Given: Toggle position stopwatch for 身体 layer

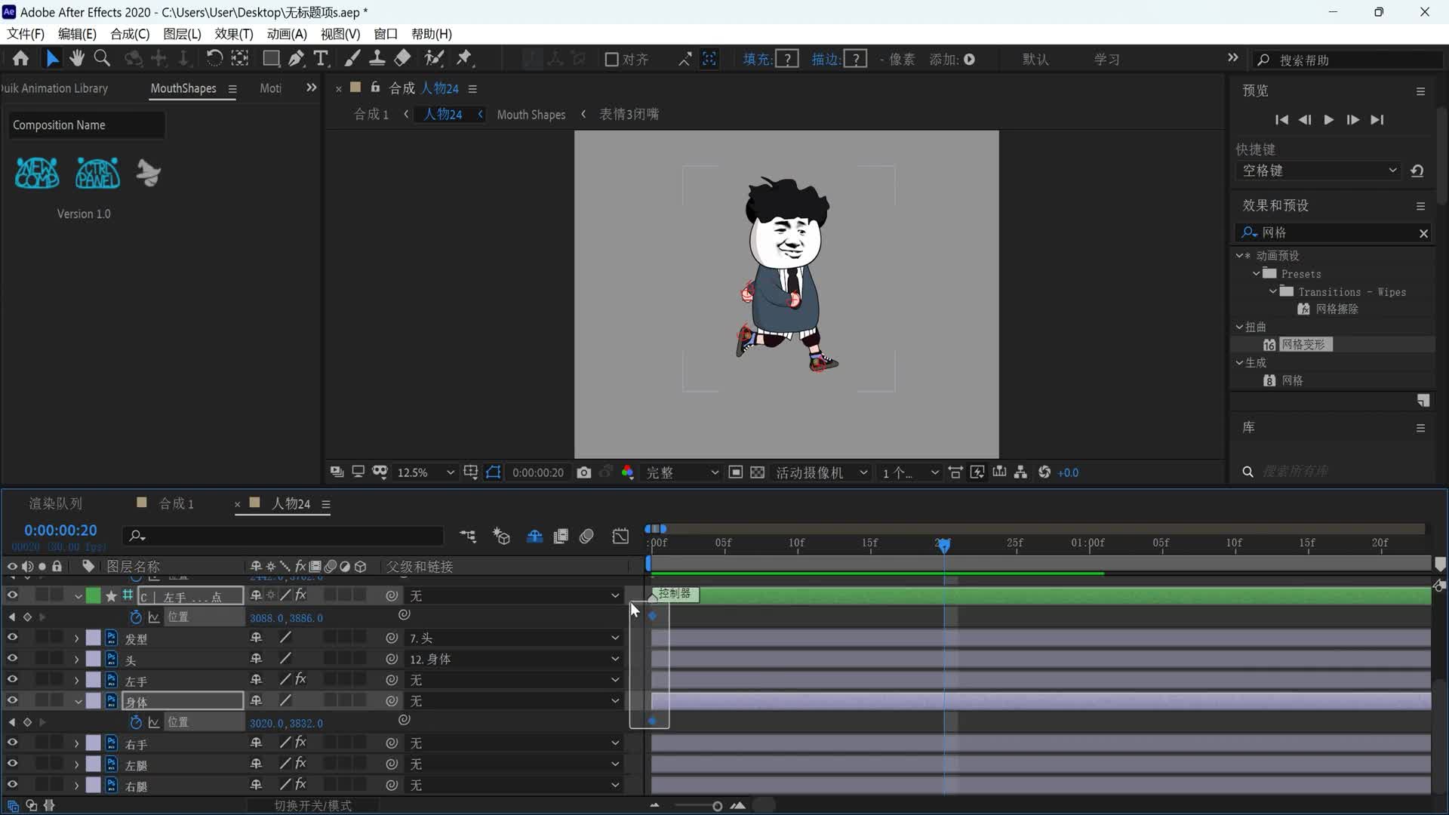Looking at the screenshot, I should [x=136, y=722].
